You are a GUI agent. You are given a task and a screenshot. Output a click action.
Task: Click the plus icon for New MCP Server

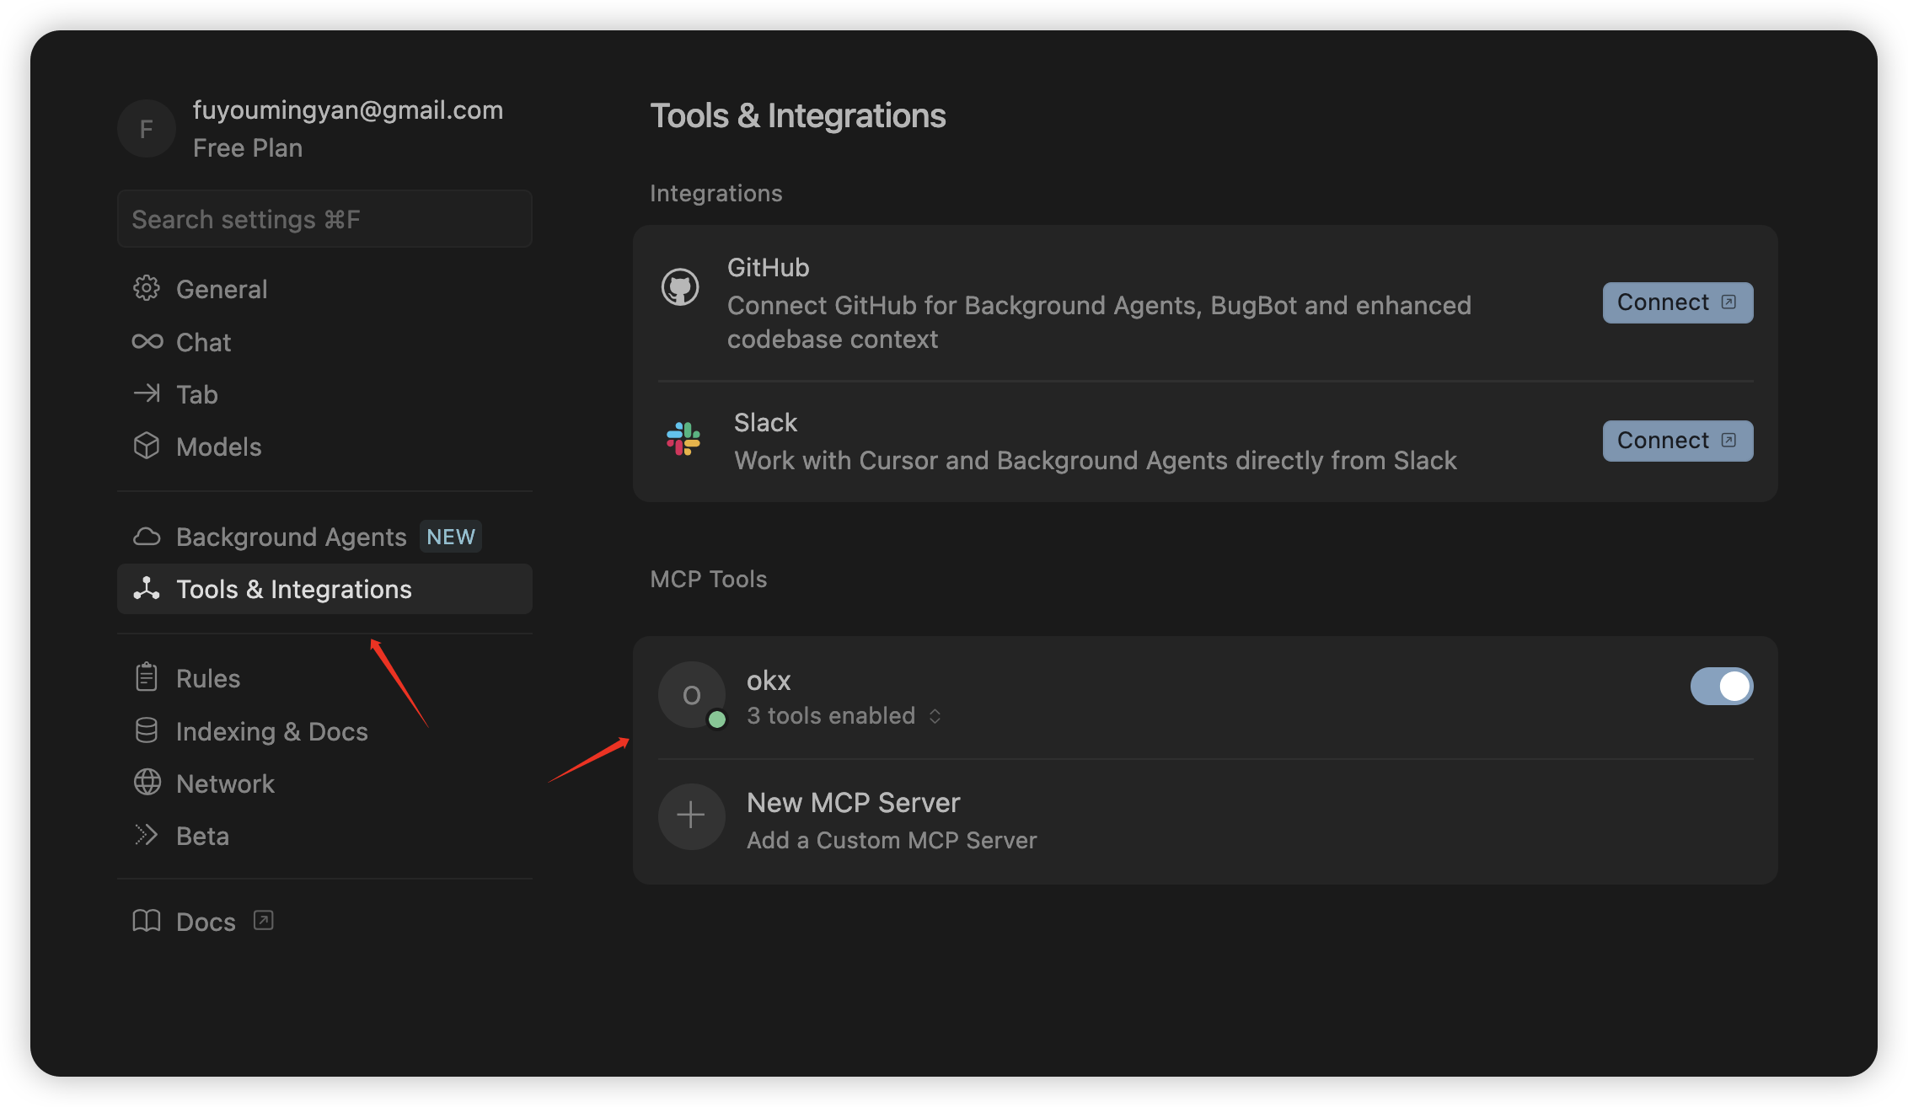point(691,816)
